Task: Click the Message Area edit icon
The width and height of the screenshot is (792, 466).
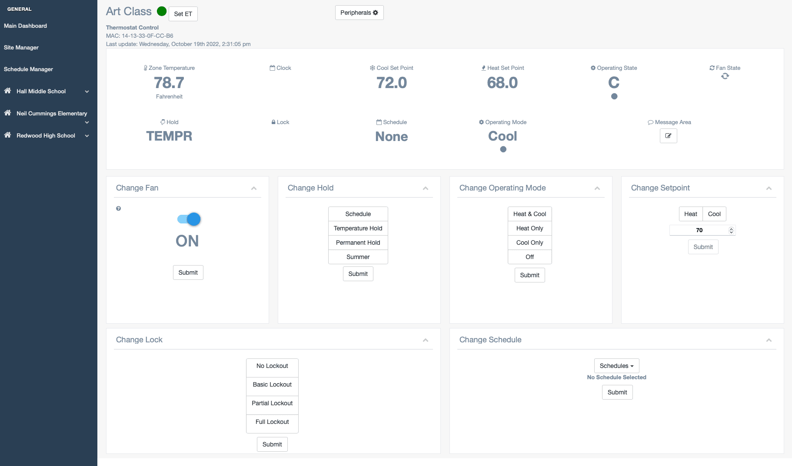Action: coord(668,136)
